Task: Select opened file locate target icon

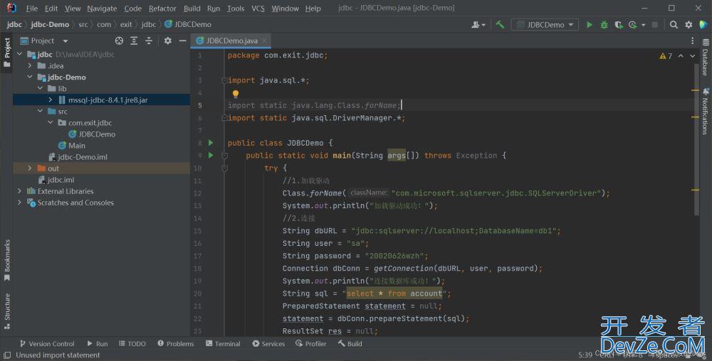Action: click(x=119, y=41)
